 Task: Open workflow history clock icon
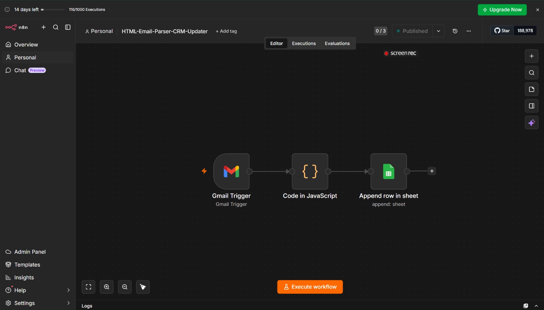(455, 31)
